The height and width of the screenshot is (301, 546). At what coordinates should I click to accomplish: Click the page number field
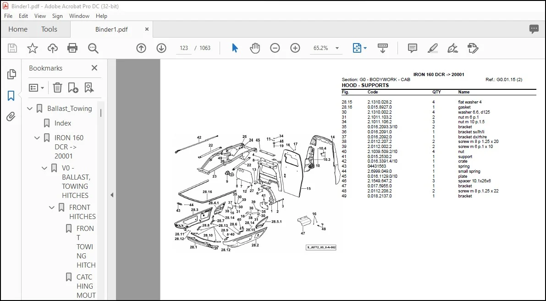click(184, 48)
